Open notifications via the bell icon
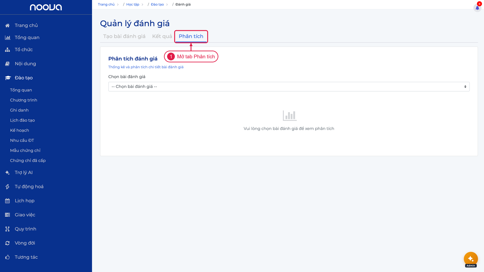The height and width of the screenshot is (272, 484). point(477,8)
